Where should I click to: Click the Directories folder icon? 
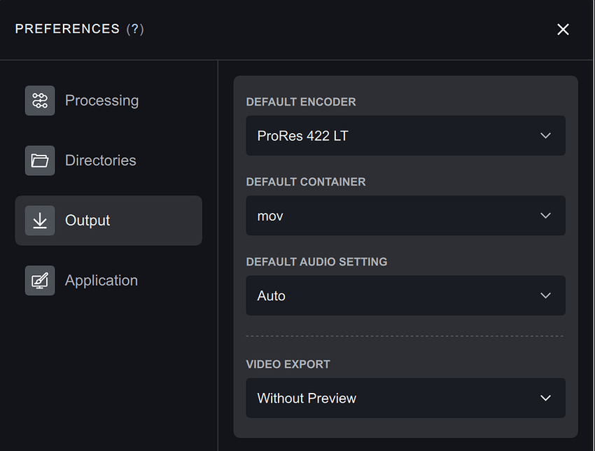click(40, 161)
